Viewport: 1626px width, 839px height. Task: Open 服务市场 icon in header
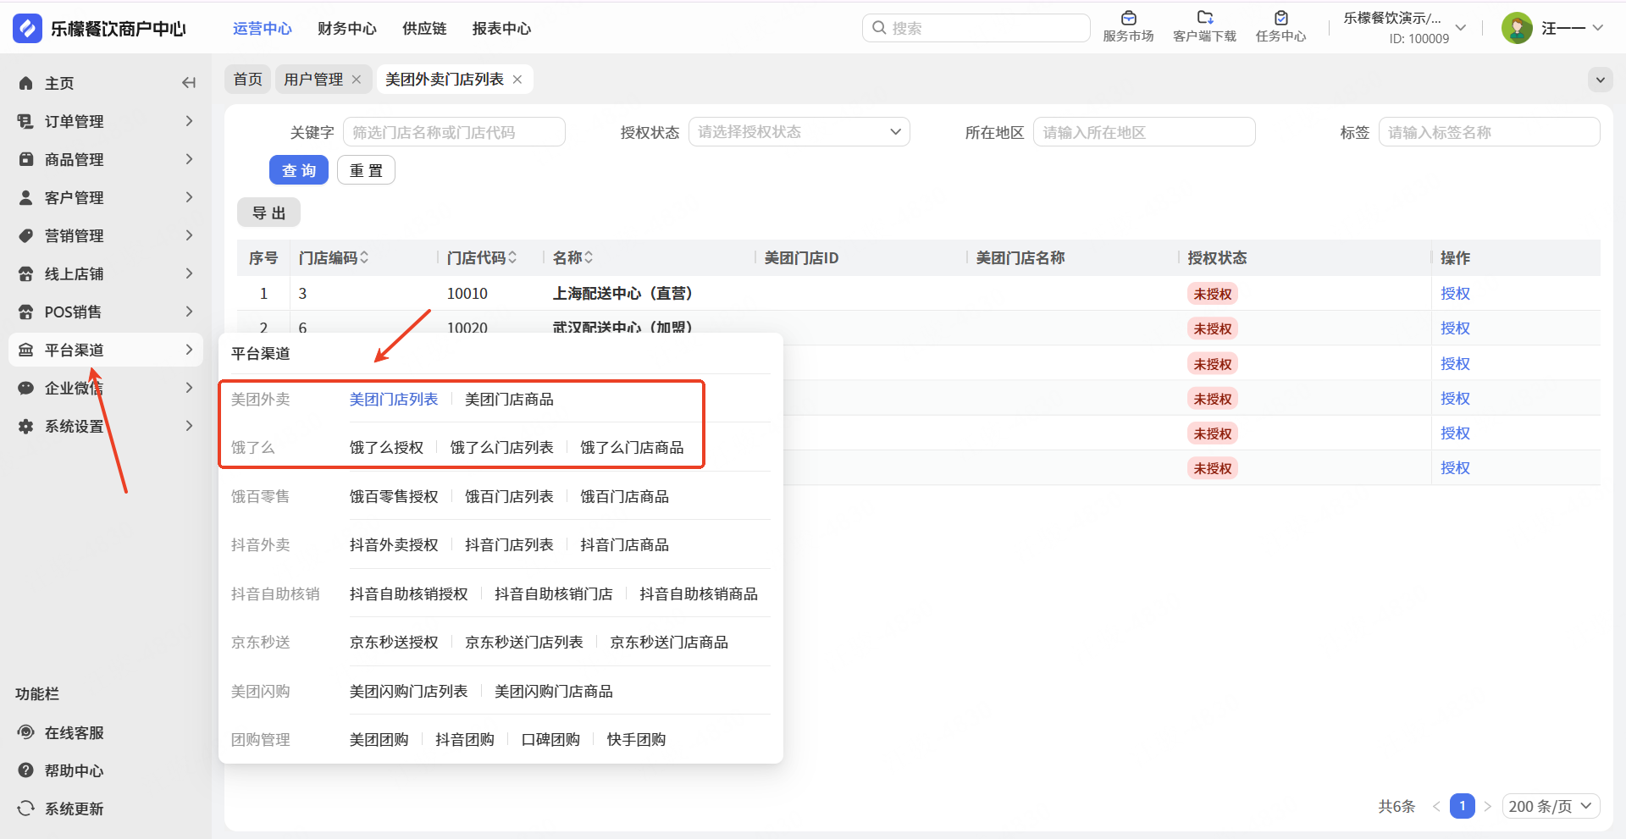[x=1128, y=18]
